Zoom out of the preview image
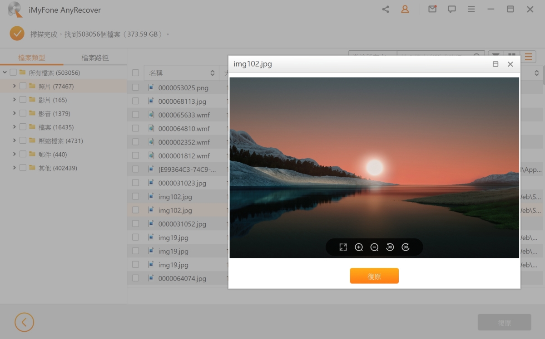 pos(374,247)
